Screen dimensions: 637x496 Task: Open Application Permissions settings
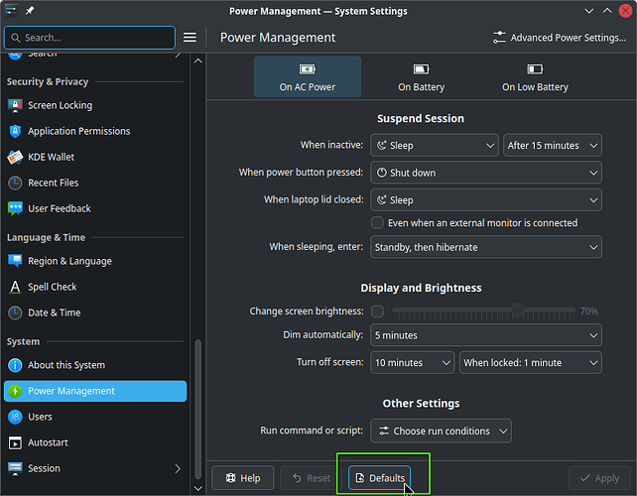[95, 131]
